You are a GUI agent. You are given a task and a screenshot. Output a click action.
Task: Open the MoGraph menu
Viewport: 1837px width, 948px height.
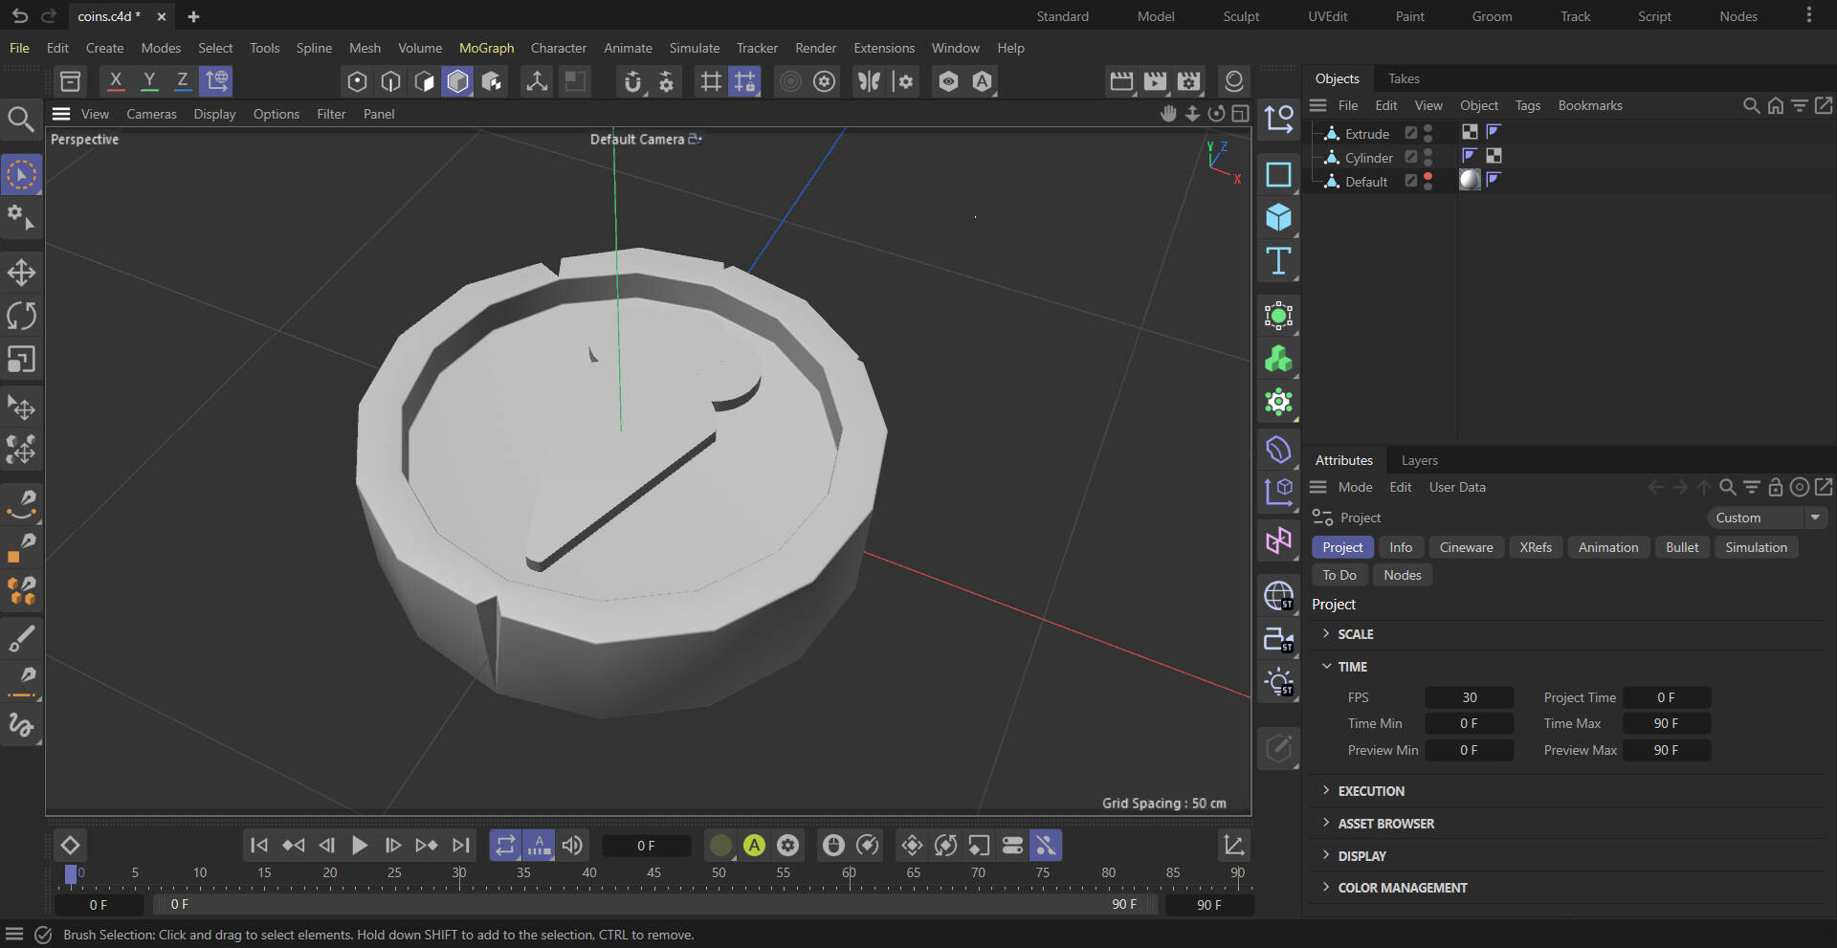486,48
